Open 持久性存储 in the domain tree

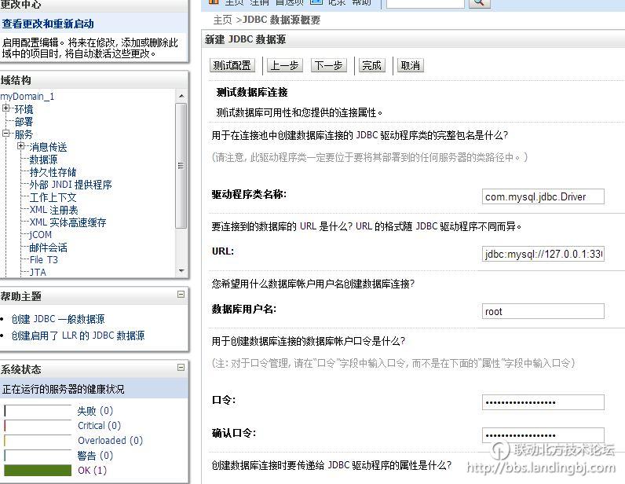pyautogui.click(x=53, y=172)
